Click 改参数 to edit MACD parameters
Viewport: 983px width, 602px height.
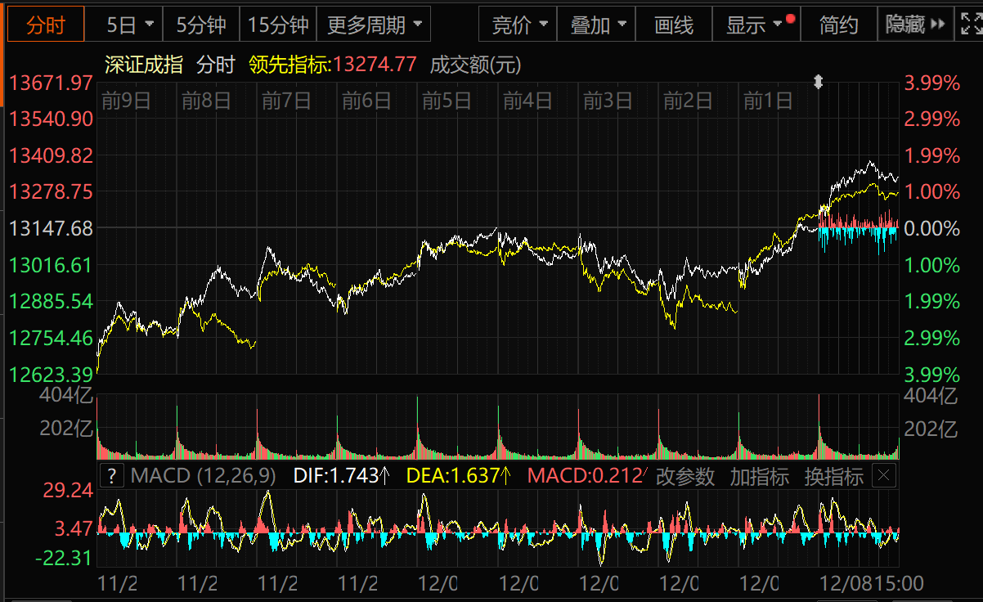[x=685, y=476]
